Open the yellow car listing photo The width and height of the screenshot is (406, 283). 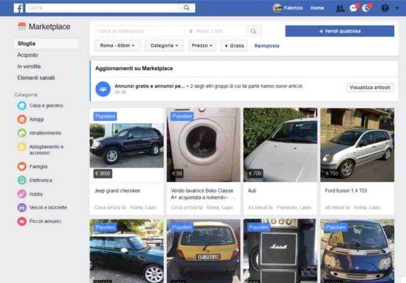[204, 251]
